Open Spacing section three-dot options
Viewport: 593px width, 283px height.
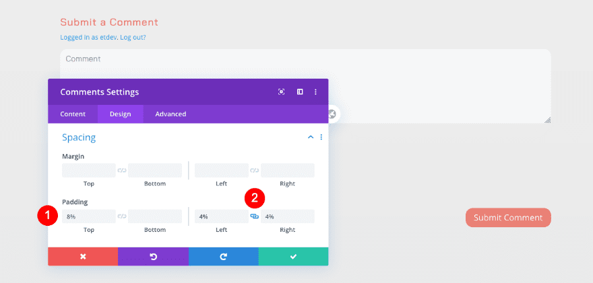[x=321, y=137]
